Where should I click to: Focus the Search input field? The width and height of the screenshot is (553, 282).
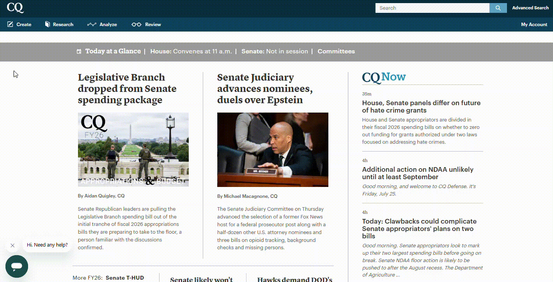(432, 8)
